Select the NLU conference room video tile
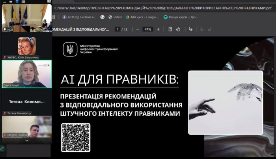 [x=26, y=17]
